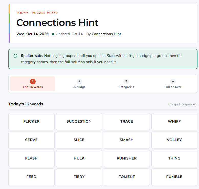Click the 'Today's 16 words' heading

point(26,104)
